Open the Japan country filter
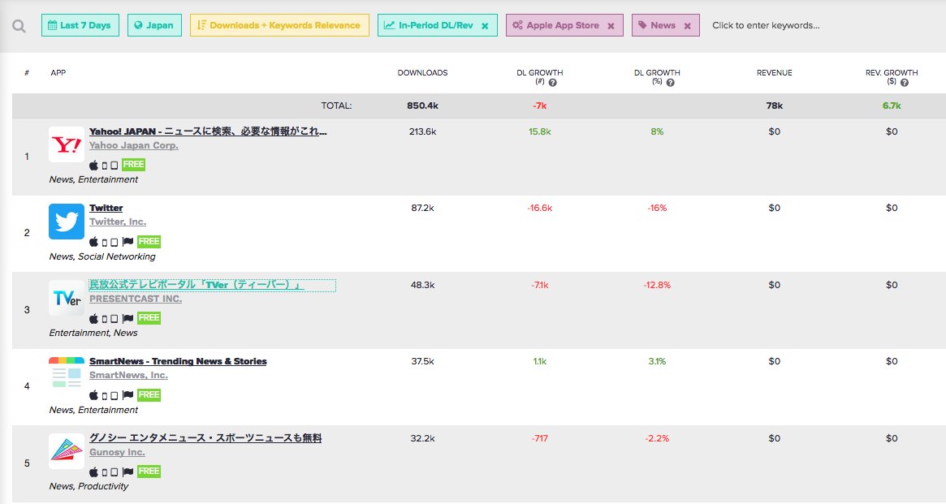The width and height of the screenshot is (946, 504). click(x=154, y=25)
